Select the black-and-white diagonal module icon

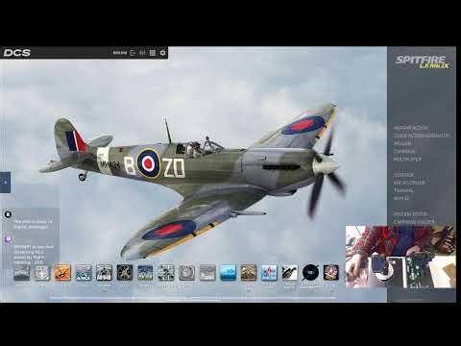(x=290, y=273)
